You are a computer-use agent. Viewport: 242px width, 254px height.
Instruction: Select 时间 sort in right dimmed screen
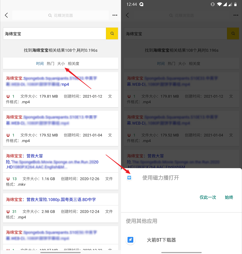[161, 63]
